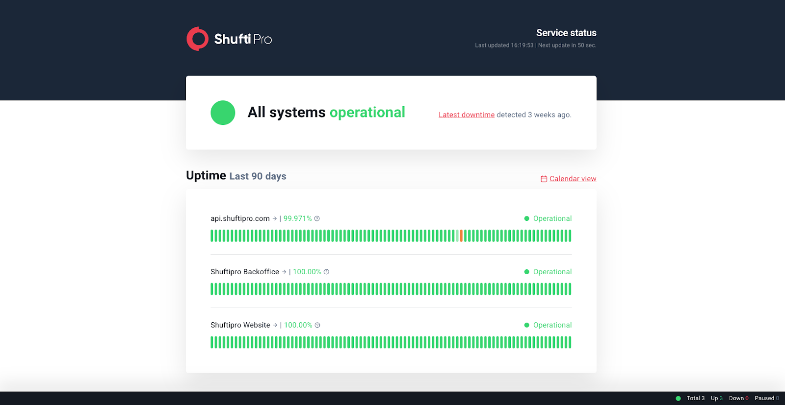Click Total 3 in footer bar
The width and height of the screenshot is (785, 405).
pyautogui.click(x=696, y=398)
